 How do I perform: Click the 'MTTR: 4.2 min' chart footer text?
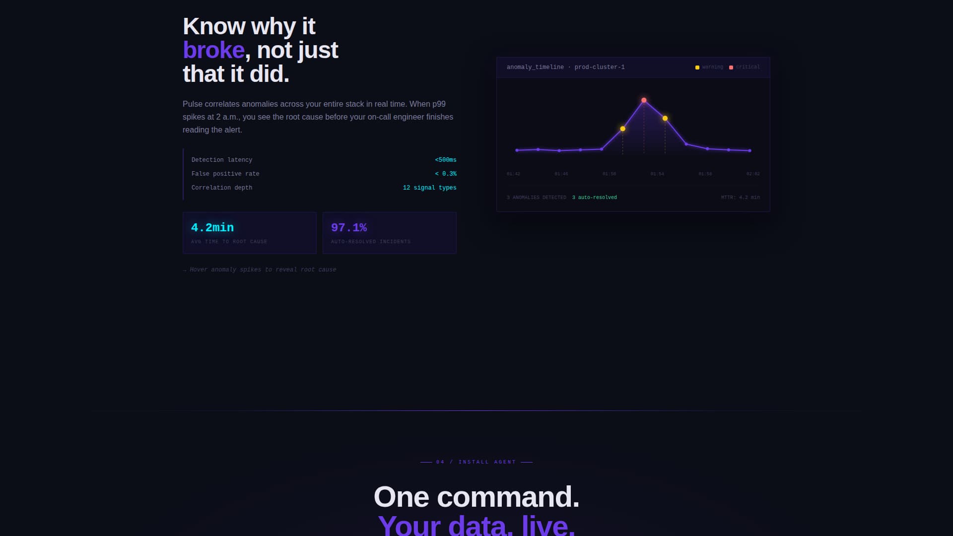tap(740, 198)
